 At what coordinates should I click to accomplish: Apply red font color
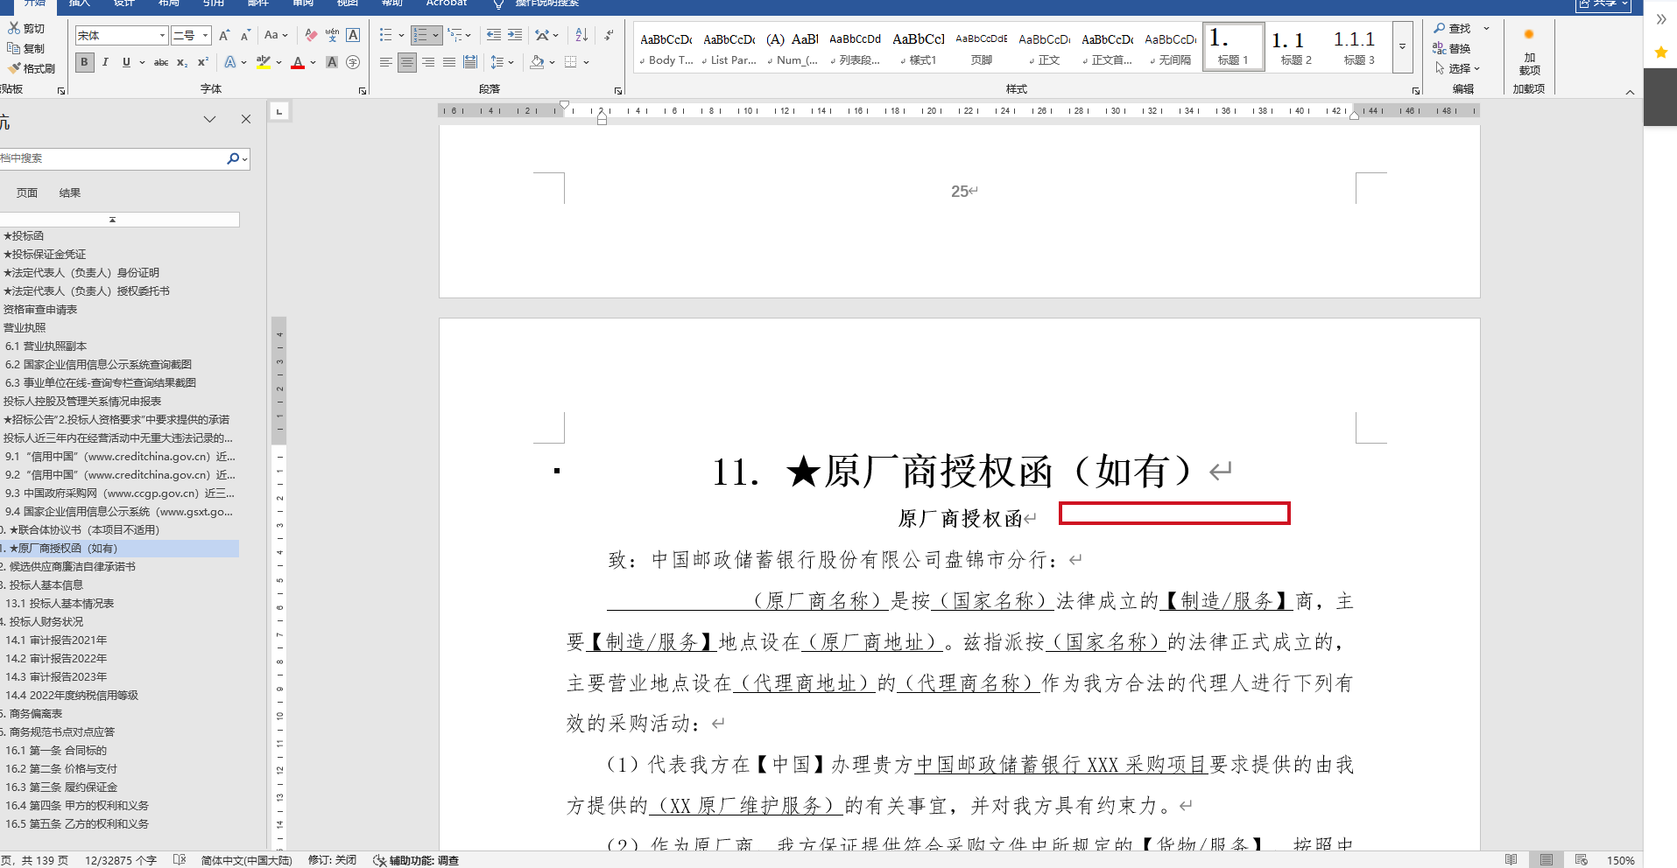(x=298, y=62)
